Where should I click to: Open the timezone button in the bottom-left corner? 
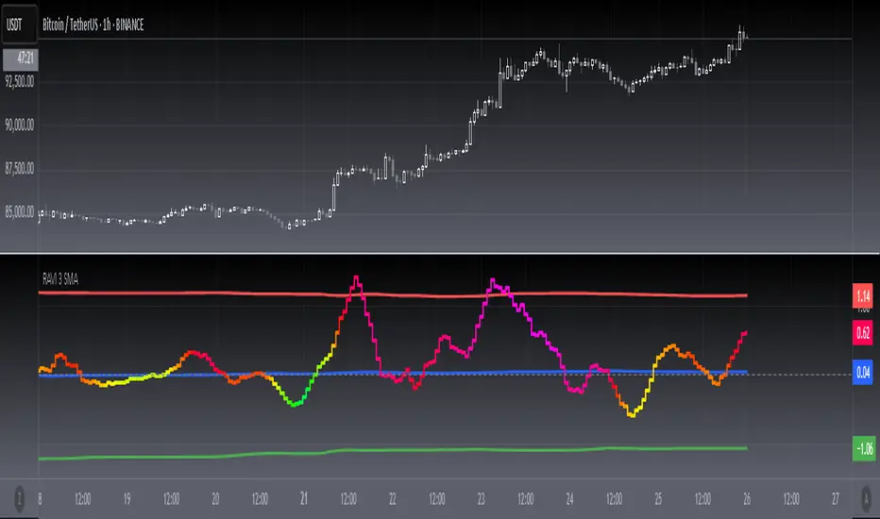point(19,498)
